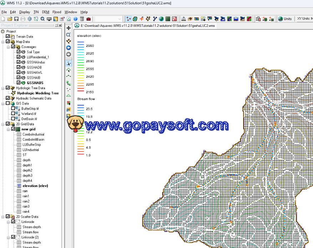
Task: Choose the Select Feature Point tool
Action: tap(69, 63)
